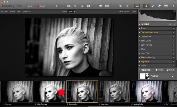Click the FIT zoom button
The height and width of the screenshot is (107, 177).
tap(88, 6)
